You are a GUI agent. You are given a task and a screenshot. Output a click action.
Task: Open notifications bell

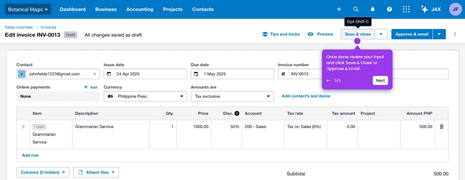(373, 9)
